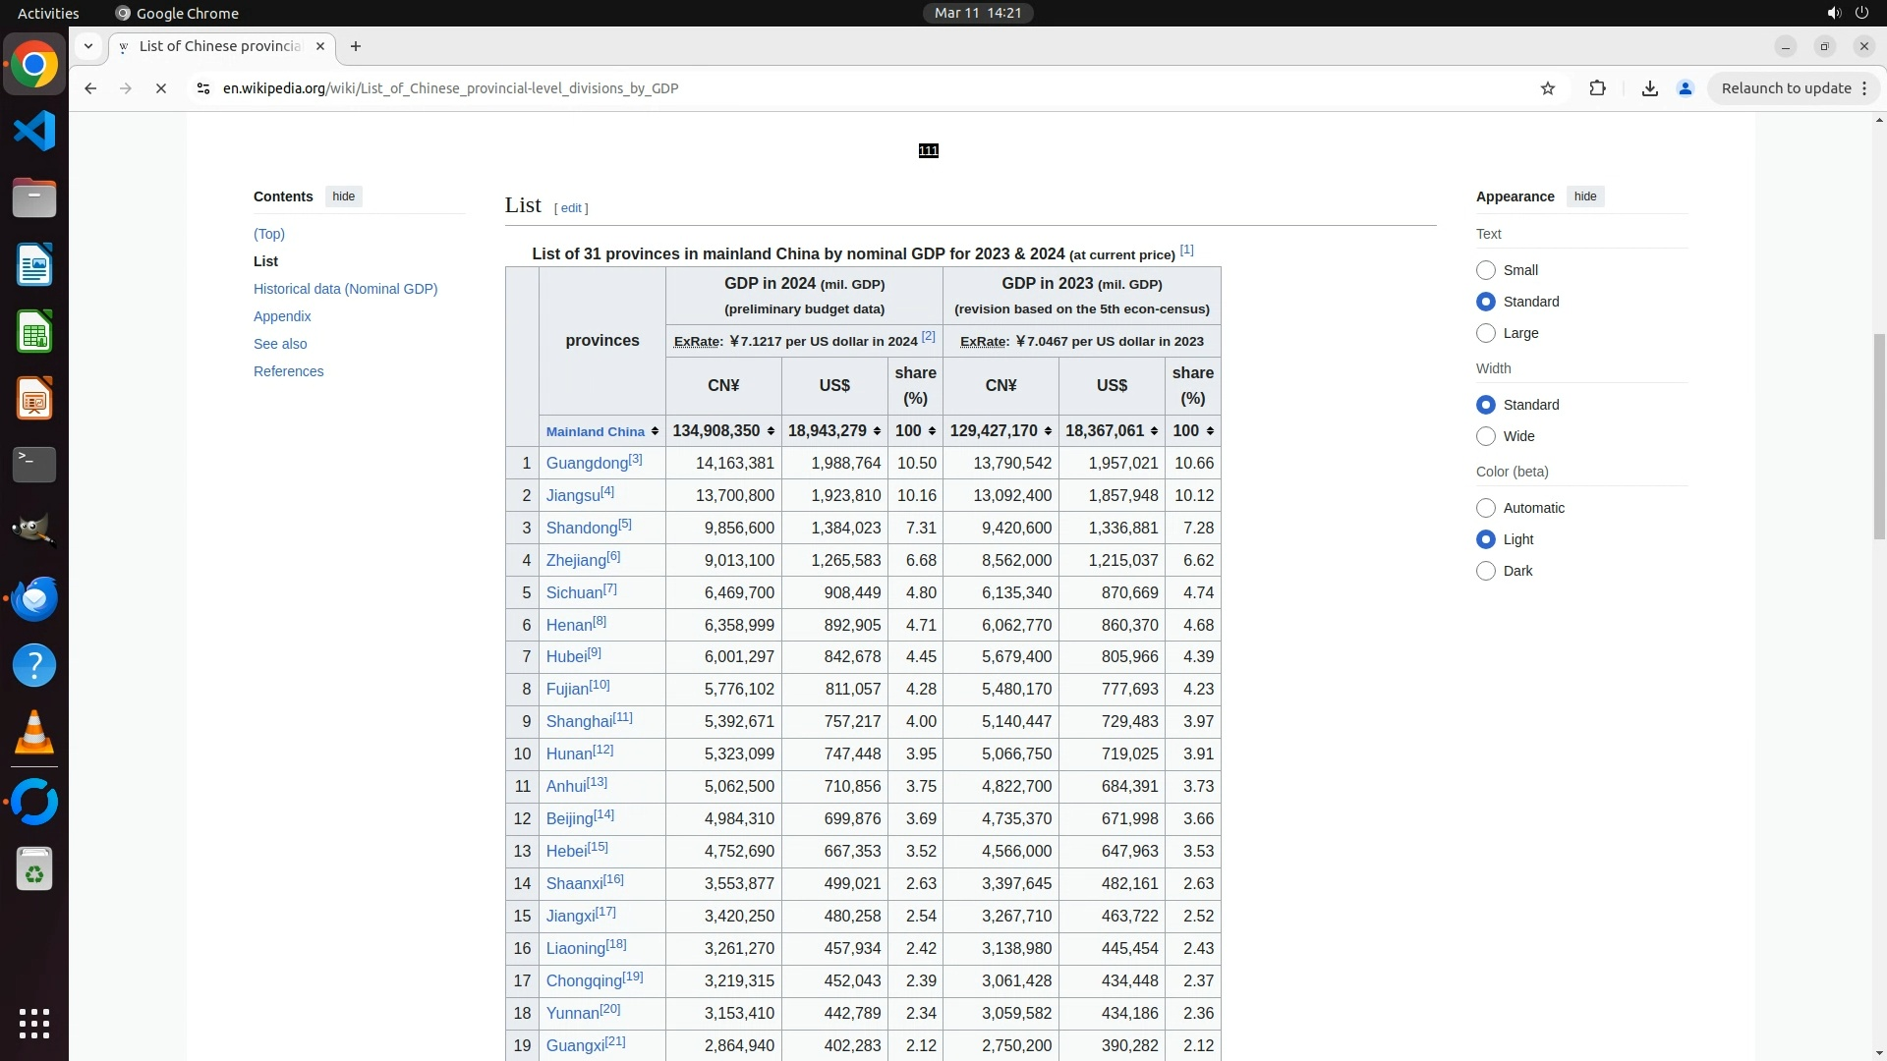Expand the tab search dropdown
Screen dimensions: 1887x1061
tap(88, 46)
